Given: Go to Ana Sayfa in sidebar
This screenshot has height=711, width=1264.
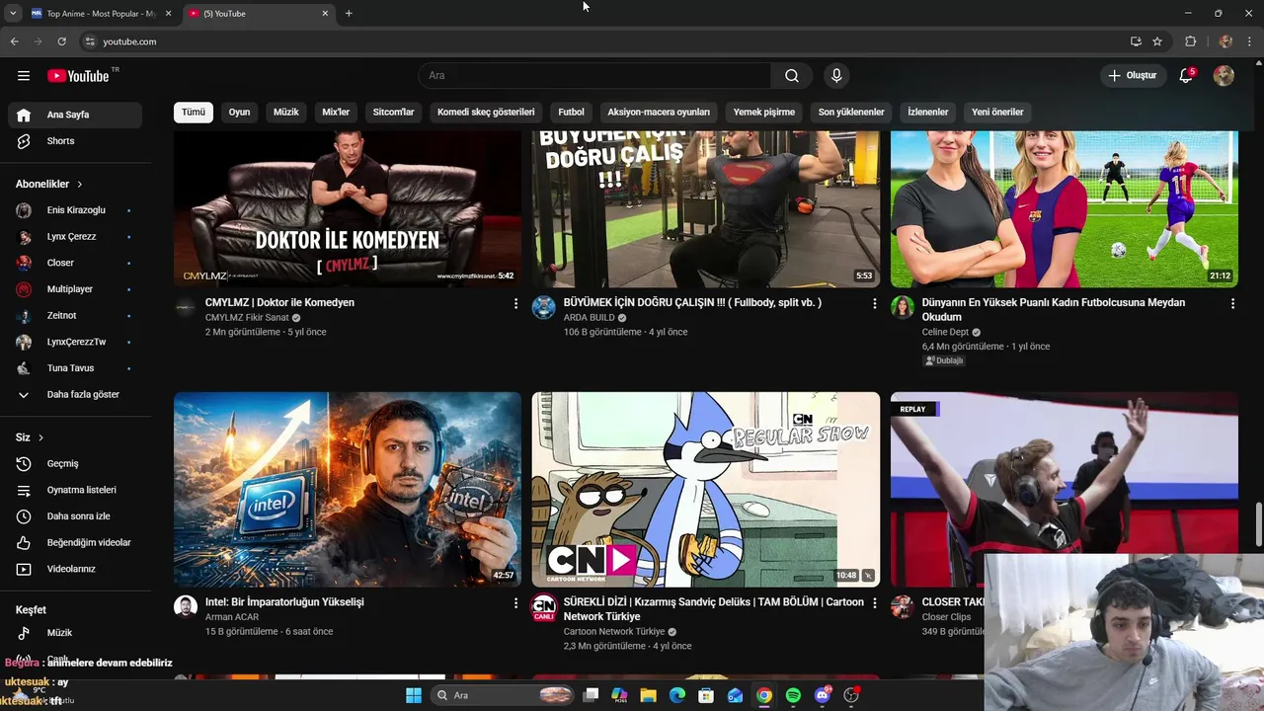Looking at the screenshot, I should 75,115.
